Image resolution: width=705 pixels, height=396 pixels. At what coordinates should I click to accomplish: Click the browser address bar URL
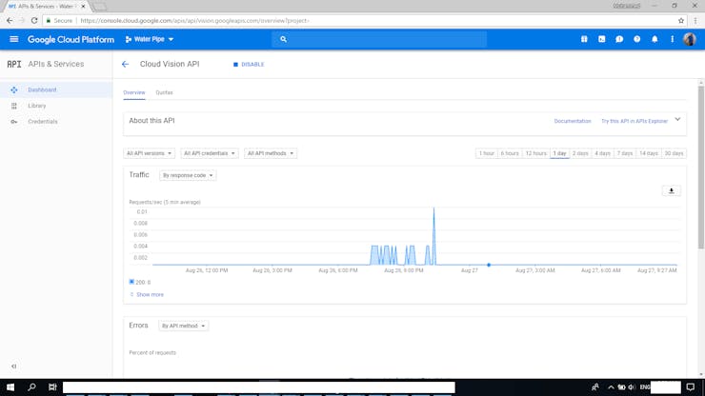coord(194,21)
